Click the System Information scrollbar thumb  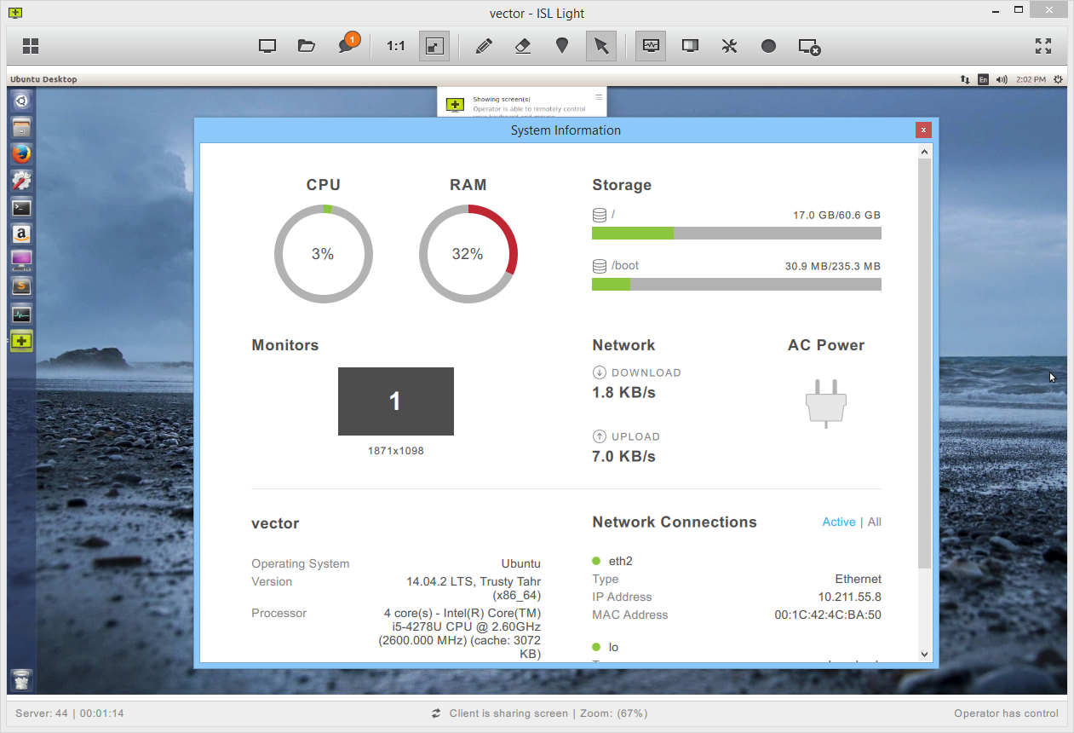tap(925, 363)
